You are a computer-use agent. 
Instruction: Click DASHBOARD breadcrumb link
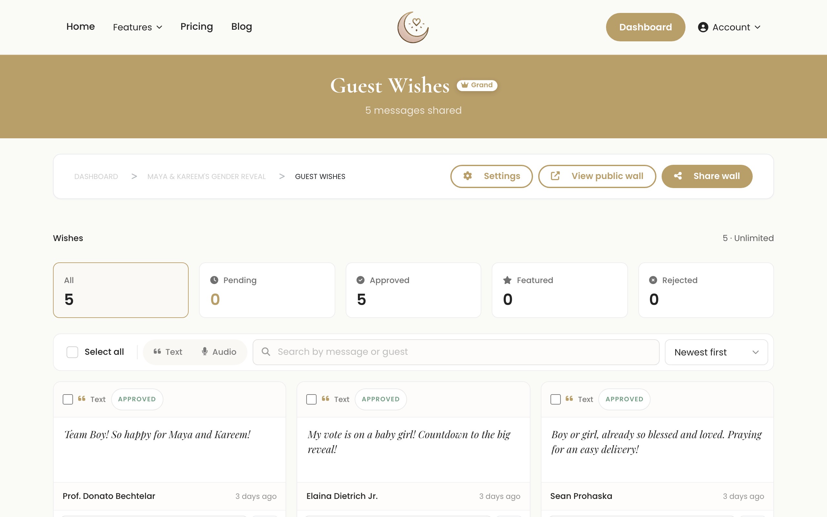tap(96, 176)
